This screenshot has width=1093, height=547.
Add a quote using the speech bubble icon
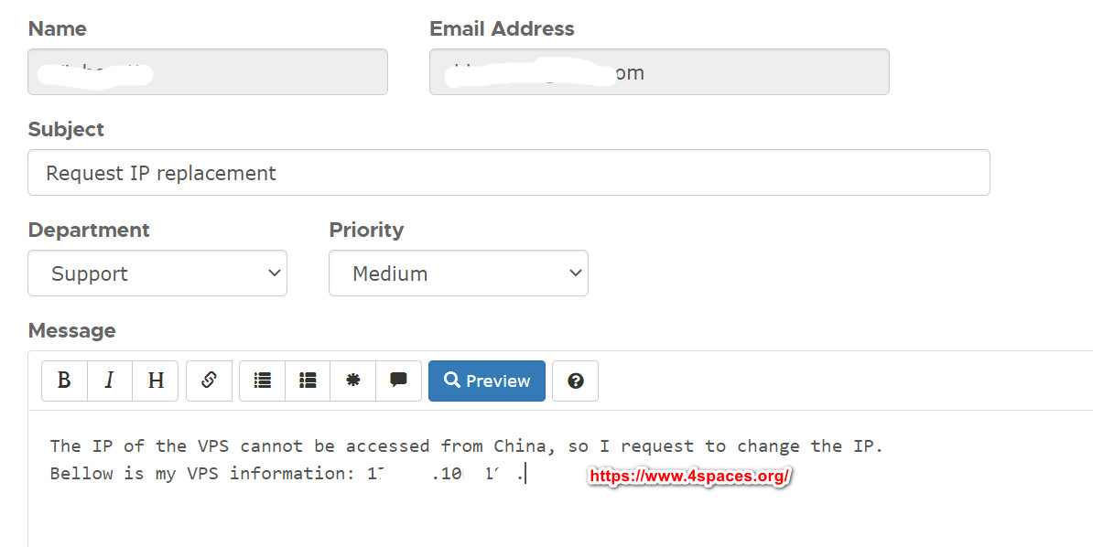pyautogui.click(x=398, y=381)
